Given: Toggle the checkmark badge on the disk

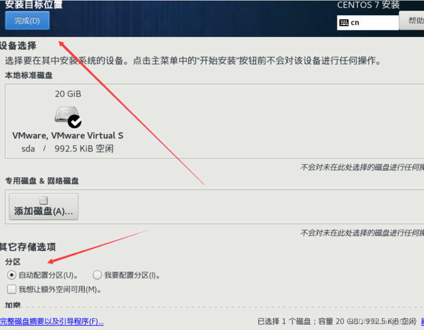Looking at the screenshot, I should point(74,121).
